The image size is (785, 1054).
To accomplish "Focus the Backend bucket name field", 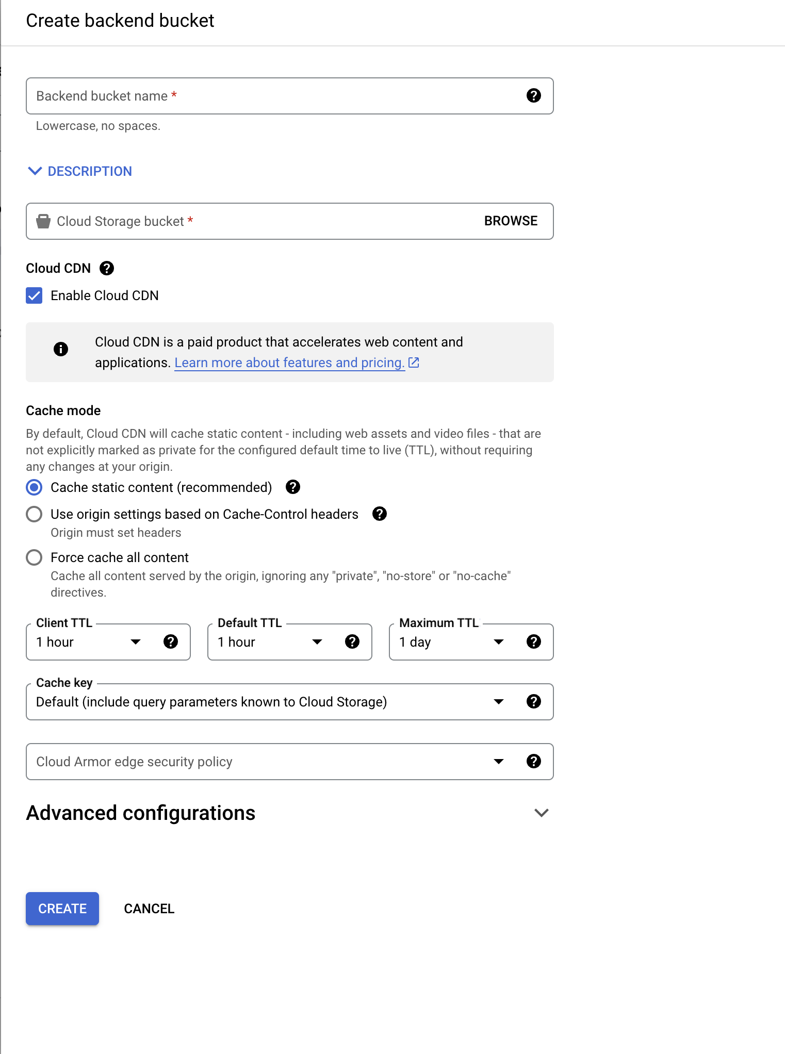I will 290,96.
